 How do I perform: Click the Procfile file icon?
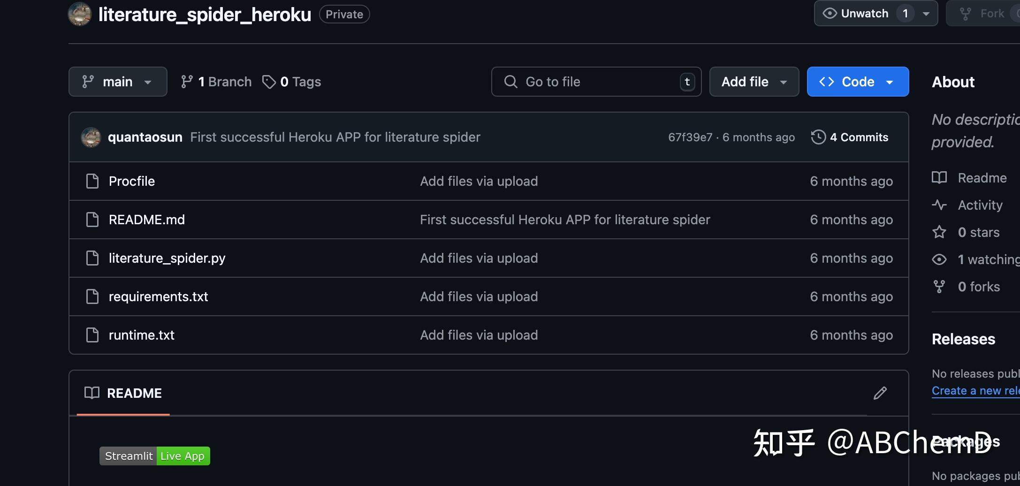pos(92,181)
